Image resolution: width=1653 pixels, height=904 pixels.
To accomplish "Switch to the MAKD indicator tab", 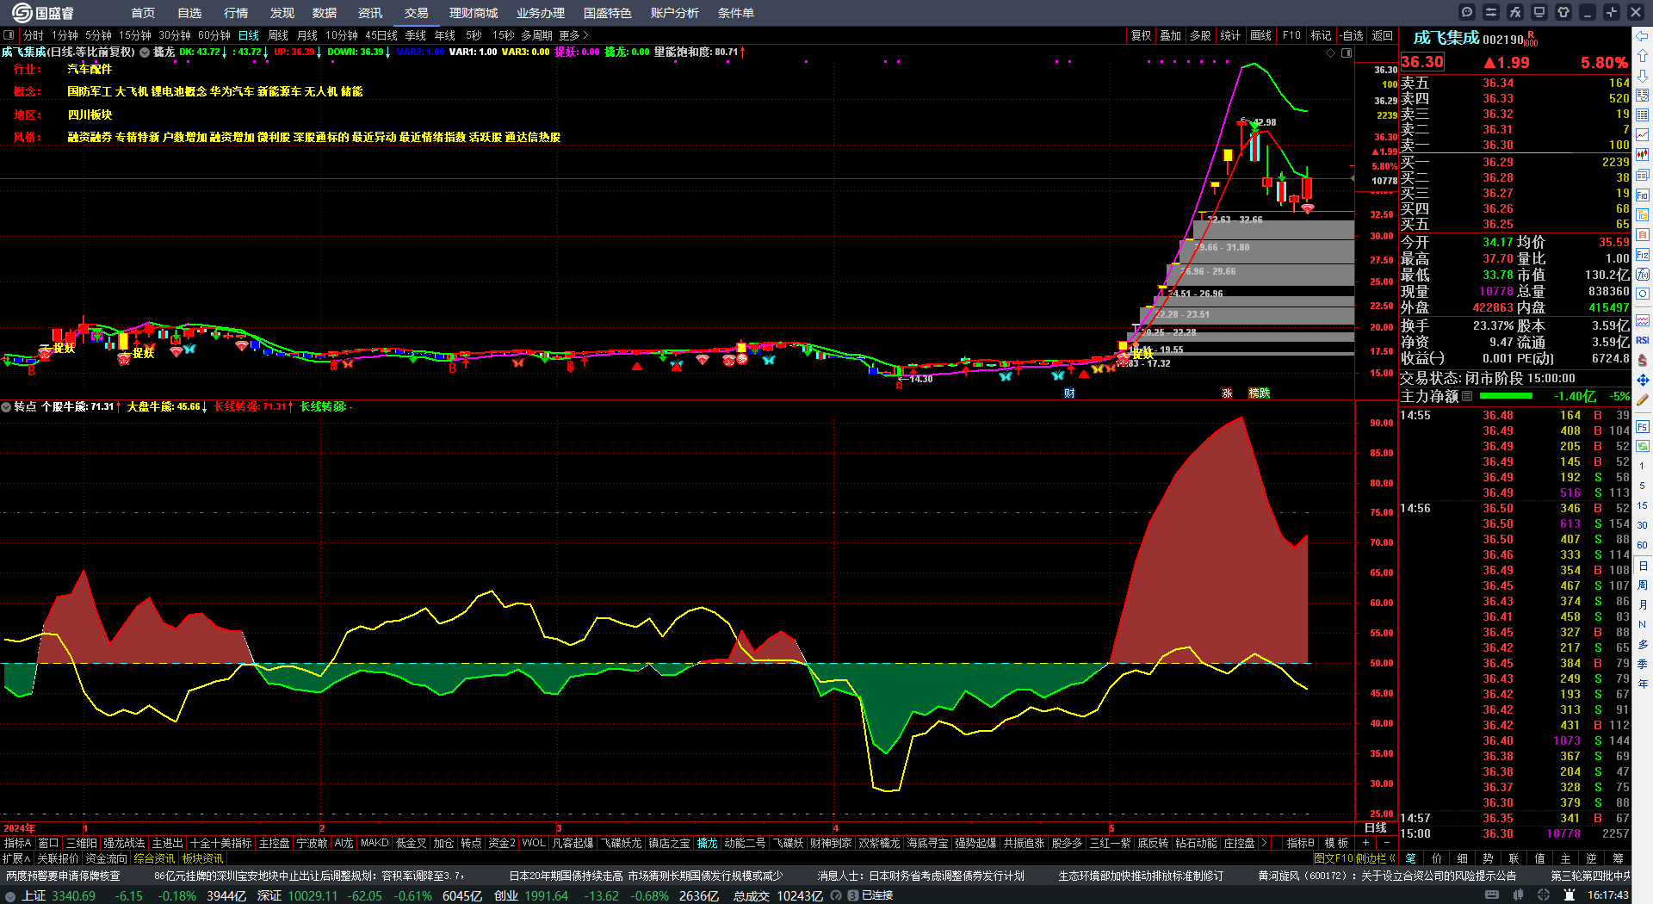I will coord(375,843).
